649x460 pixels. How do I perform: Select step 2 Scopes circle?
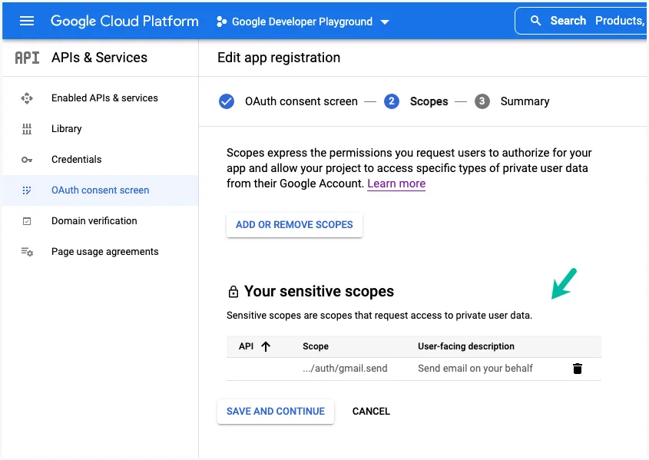(x=392, y=101)
